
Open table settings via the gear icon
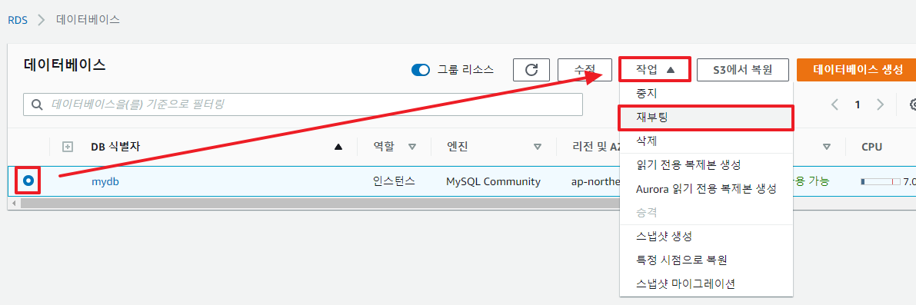click(x=912, y=105)
